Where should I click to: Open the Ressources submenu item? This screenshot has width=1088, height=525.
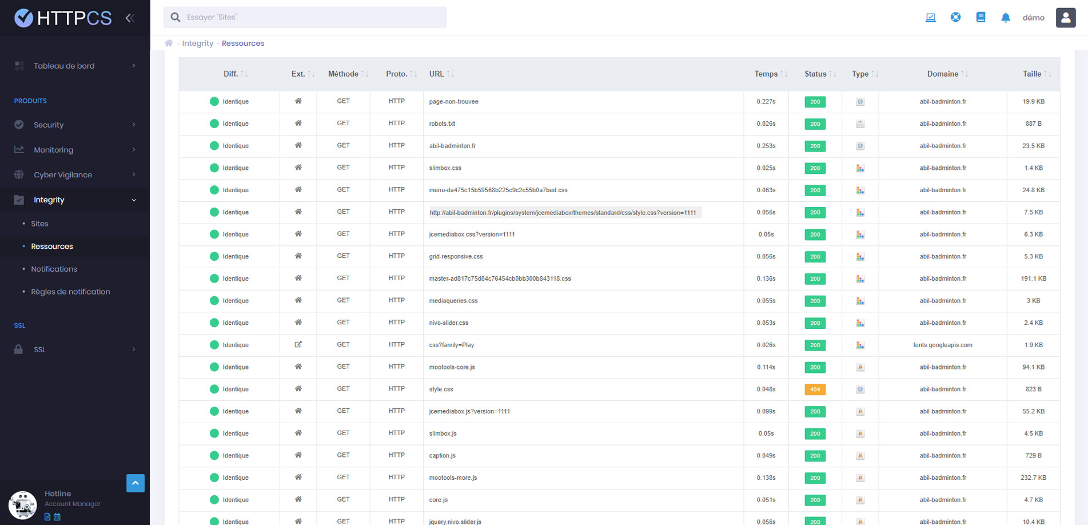point(52,246)
